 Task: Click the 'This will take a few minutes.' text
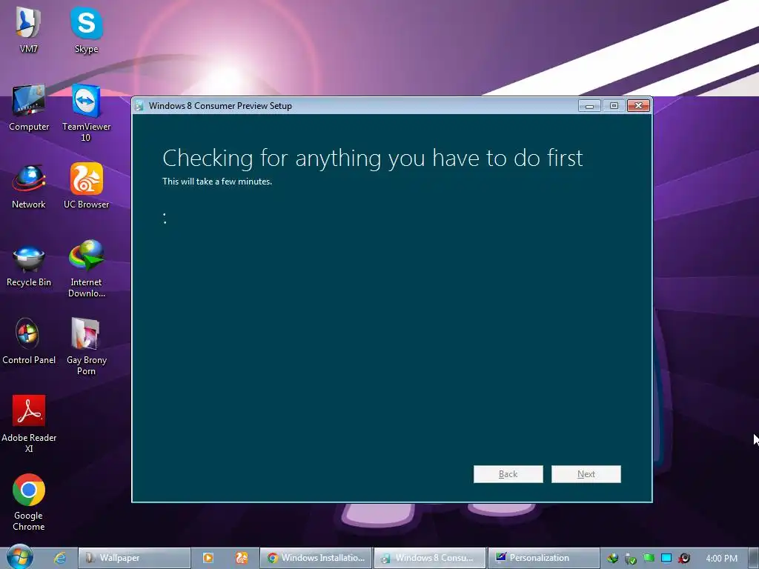click(217, 182)
